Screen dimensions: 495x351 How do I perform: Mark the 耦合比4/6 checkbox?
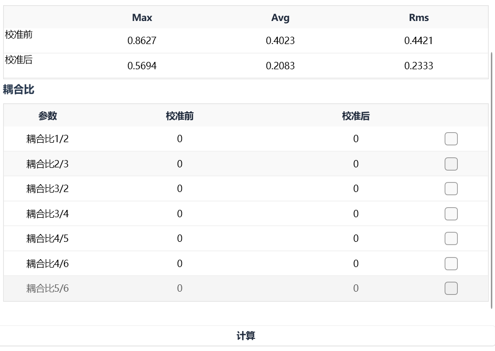tap(451, 264)
